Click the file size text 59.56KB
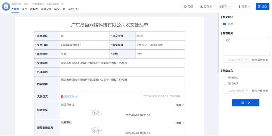 (x=175, y=96)
